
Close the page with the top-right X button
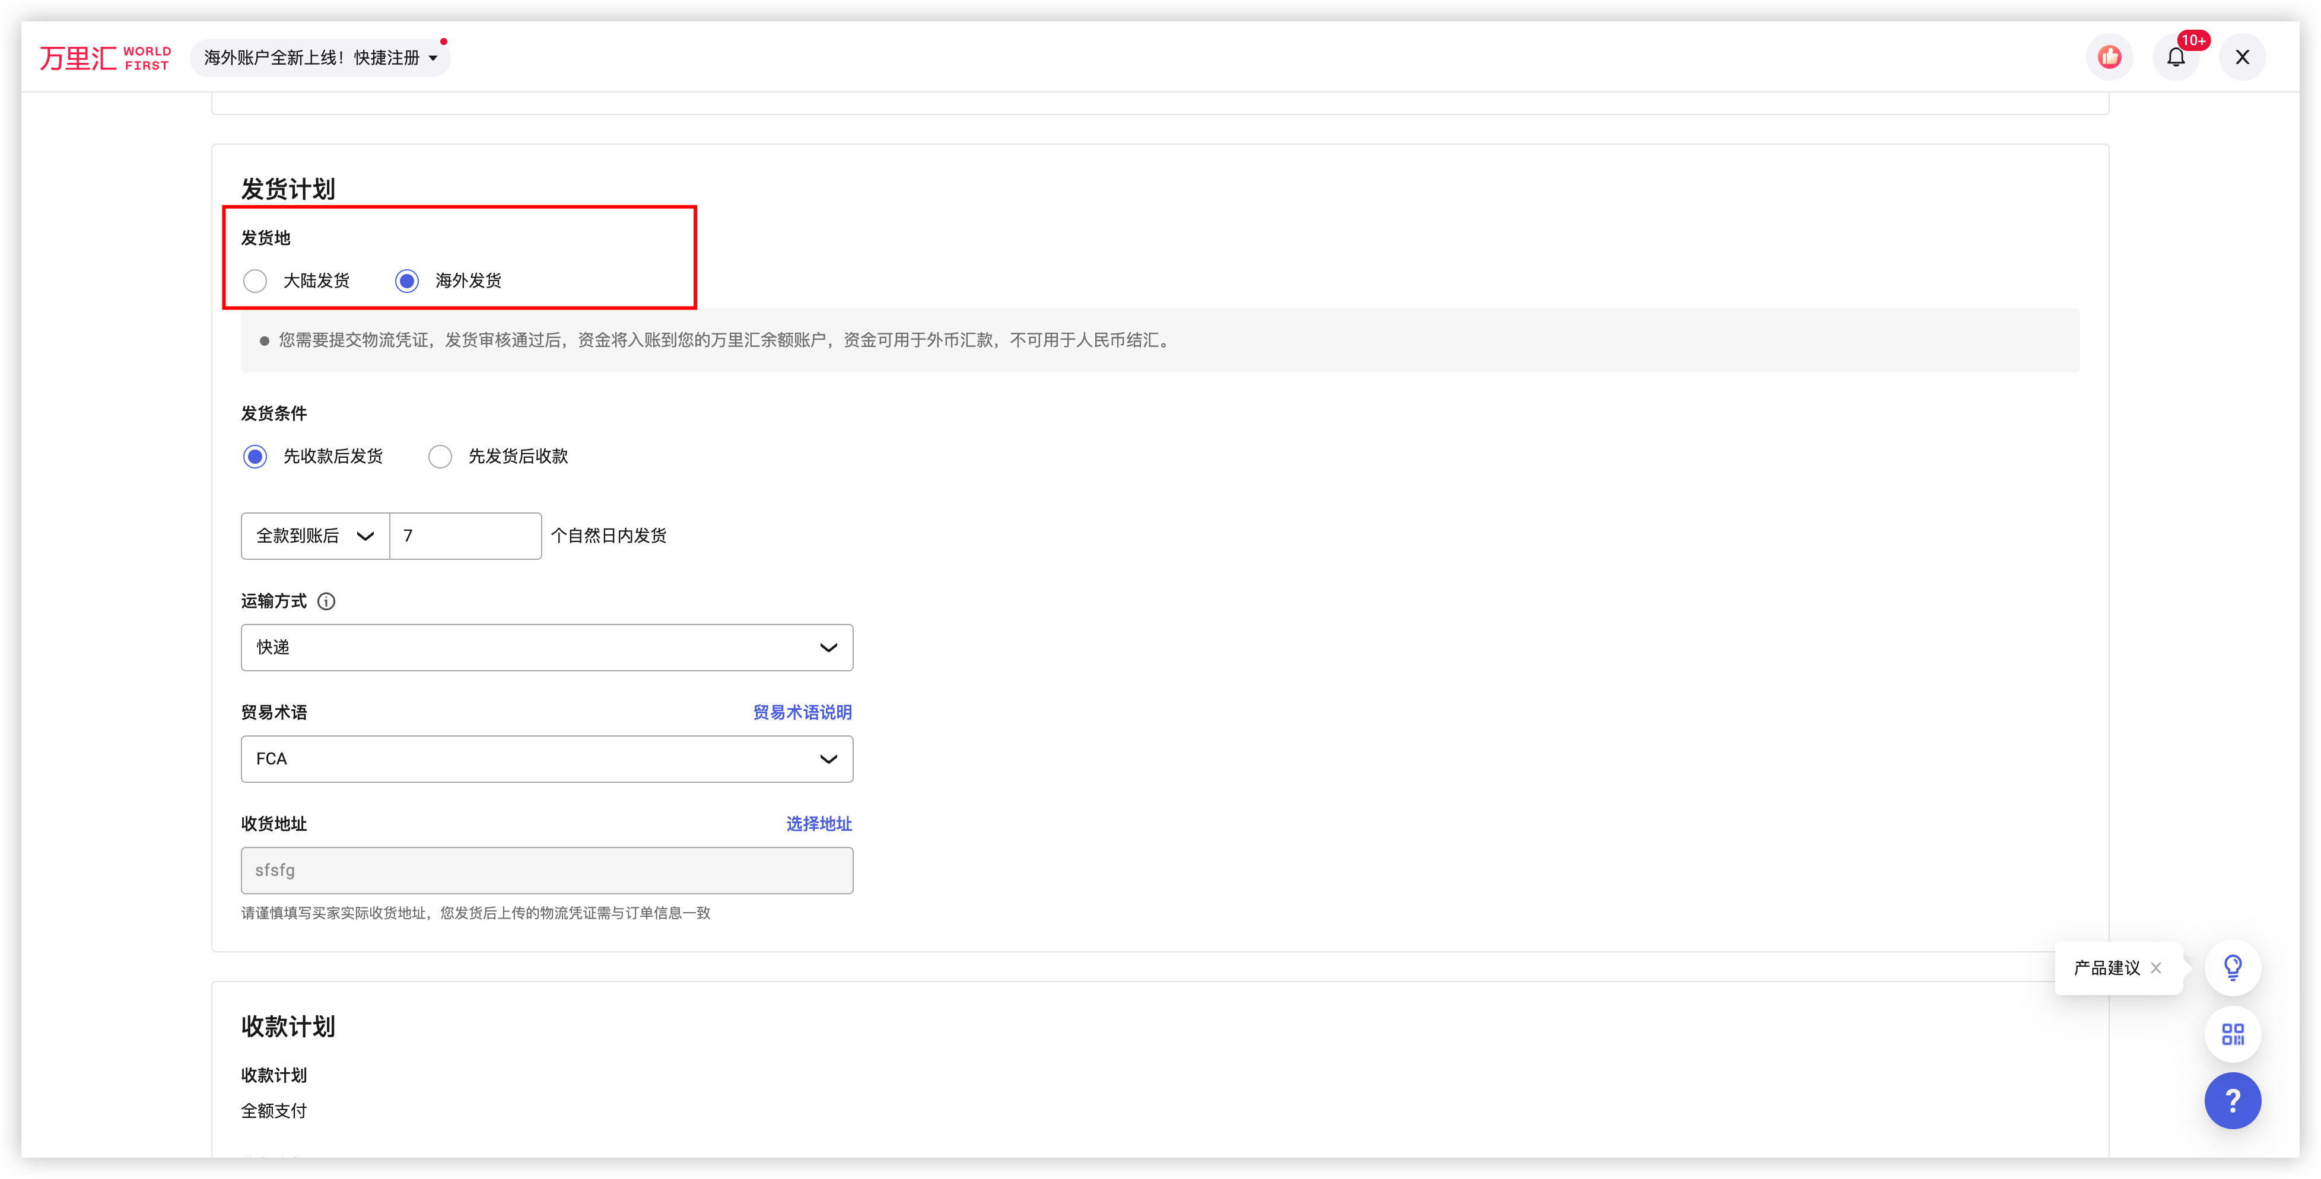(x=2241, y=58)
